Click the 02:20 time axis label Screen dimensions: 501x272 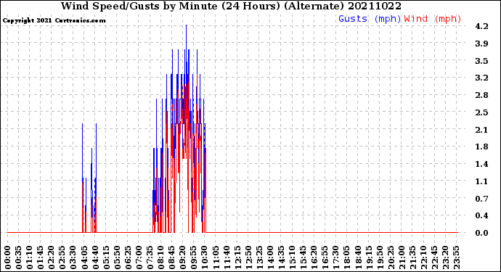pyautogui.click(x=52, y=257)
